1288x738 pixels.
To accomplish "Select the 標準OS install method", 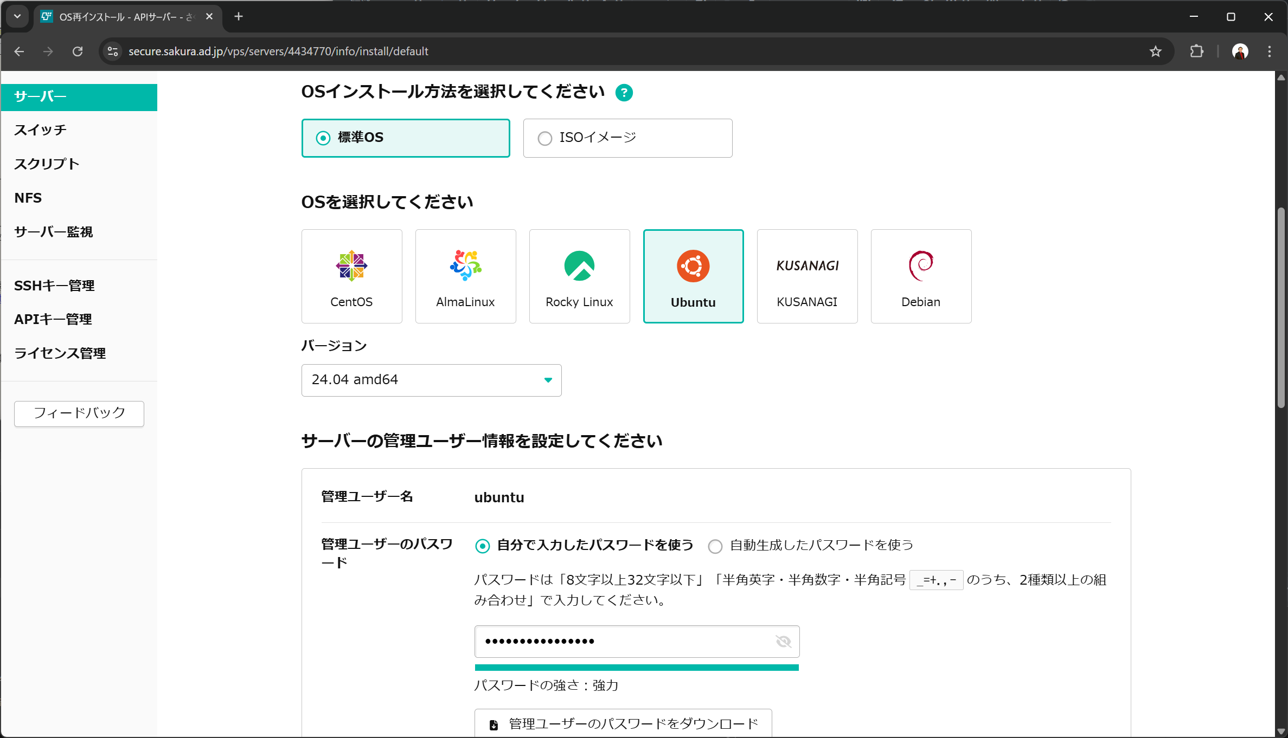I will tap(323, 138).
